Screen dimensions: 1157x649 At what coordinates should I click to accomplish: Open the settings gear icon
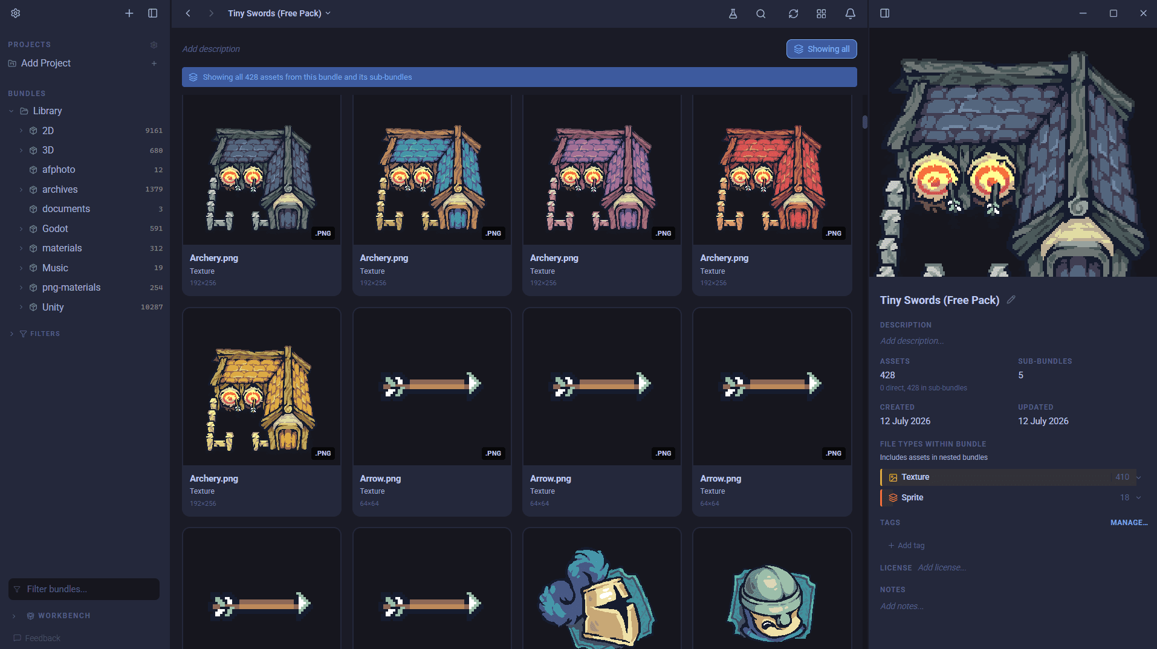click(16, 13)
